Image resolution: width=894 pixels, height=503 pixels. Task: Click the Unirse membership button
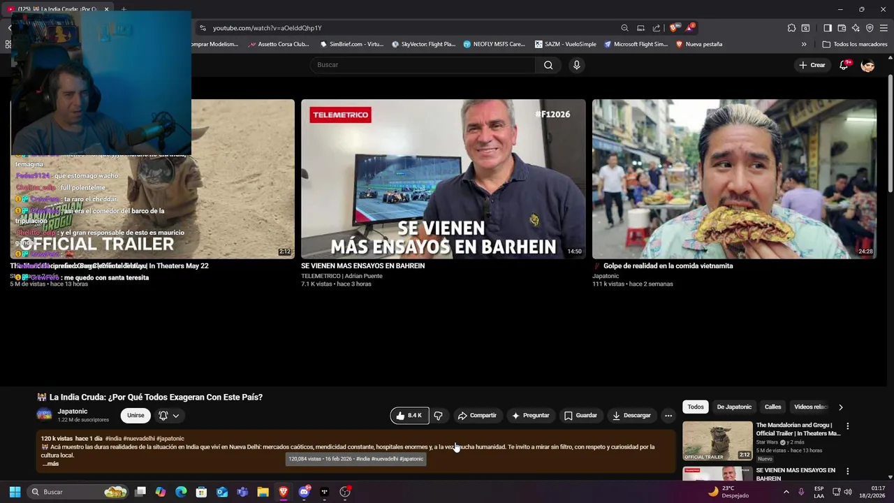(x=135, y=416)
